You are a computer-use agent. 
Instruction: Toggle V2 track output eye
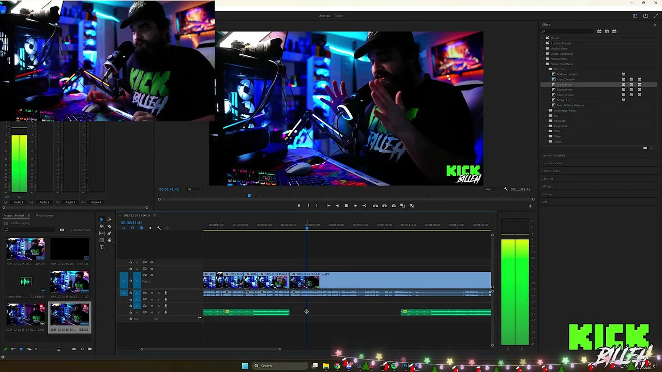pyautogui.click(x=152, y=269)
